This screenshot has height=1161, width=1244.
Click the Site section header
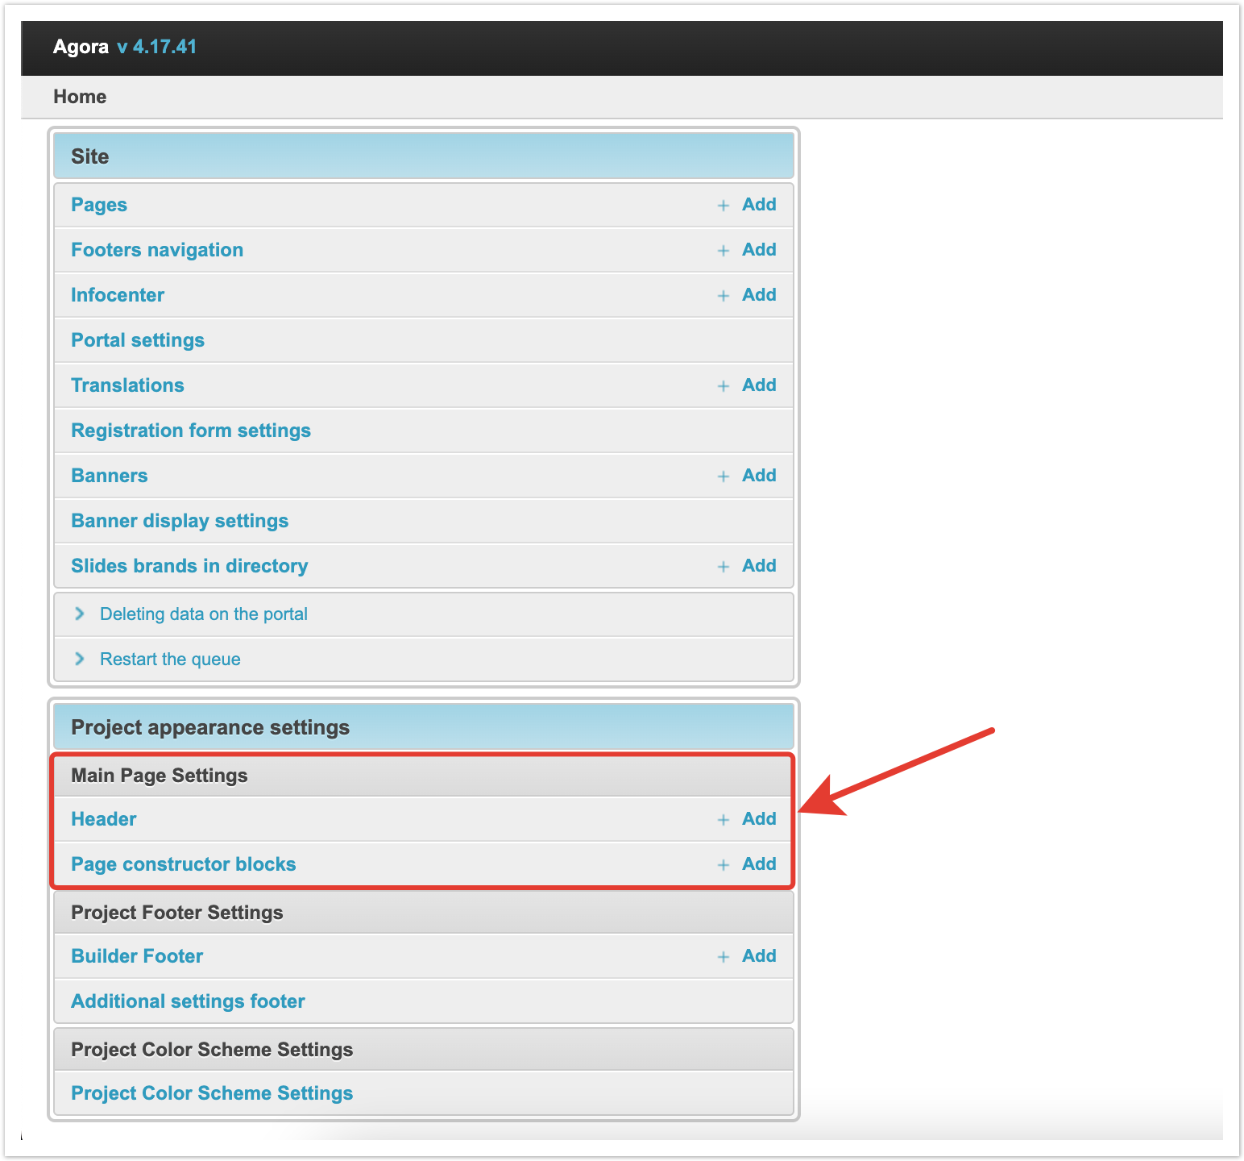[x=90, y=156]
